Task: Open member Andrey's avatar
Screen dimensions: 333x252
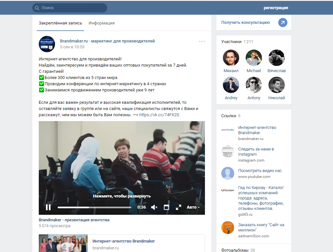Action: point(231,85)
